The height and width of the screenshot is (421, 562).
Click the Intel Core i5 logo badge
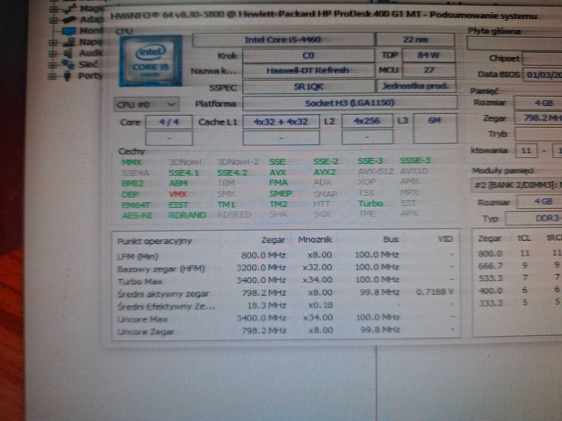(151, 61)
